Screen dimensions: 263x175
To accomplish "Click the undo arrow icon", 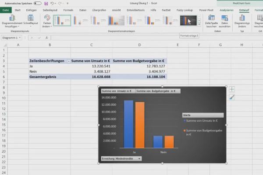I will [x=52, y=3].
